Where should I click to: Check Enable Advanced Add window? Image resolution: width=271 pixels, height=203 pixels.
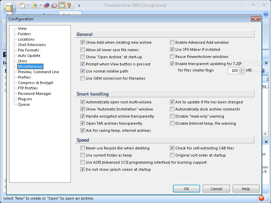[172, 42]
